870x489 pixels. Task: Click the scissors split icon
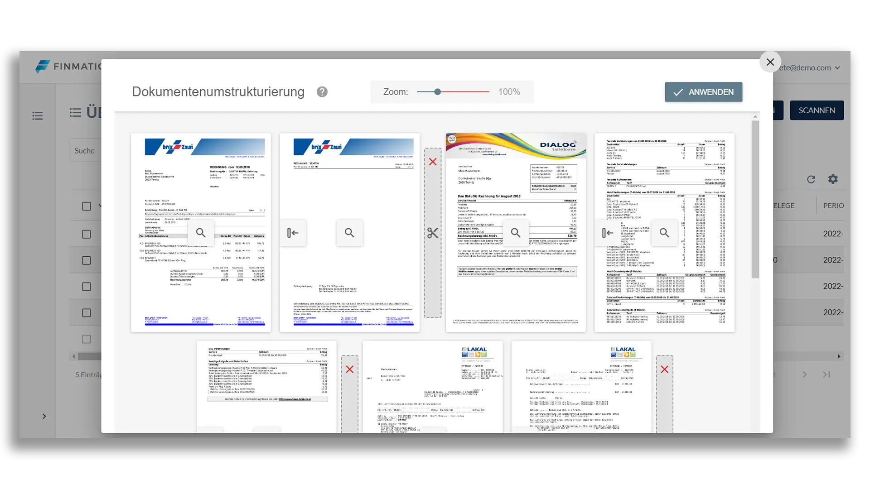coord(433,233)
